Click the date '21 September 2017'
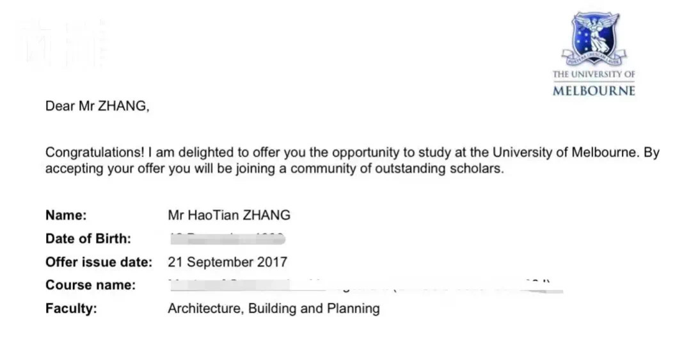 pyautogui.click(x=227, y=262)
